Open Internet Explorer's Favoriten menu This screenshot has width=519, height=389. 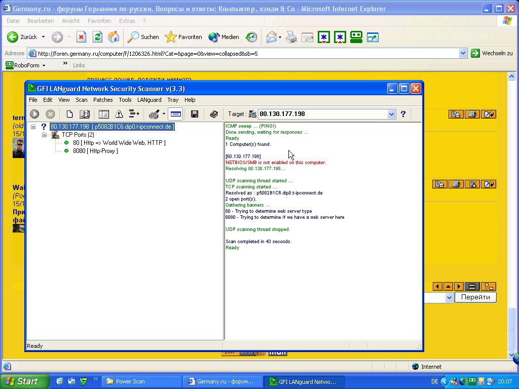coord(99,21)
